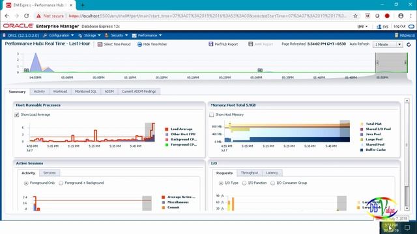Switch to the I/O Latency tab
Screen dimensions: 417x234
tap(272, 173)
